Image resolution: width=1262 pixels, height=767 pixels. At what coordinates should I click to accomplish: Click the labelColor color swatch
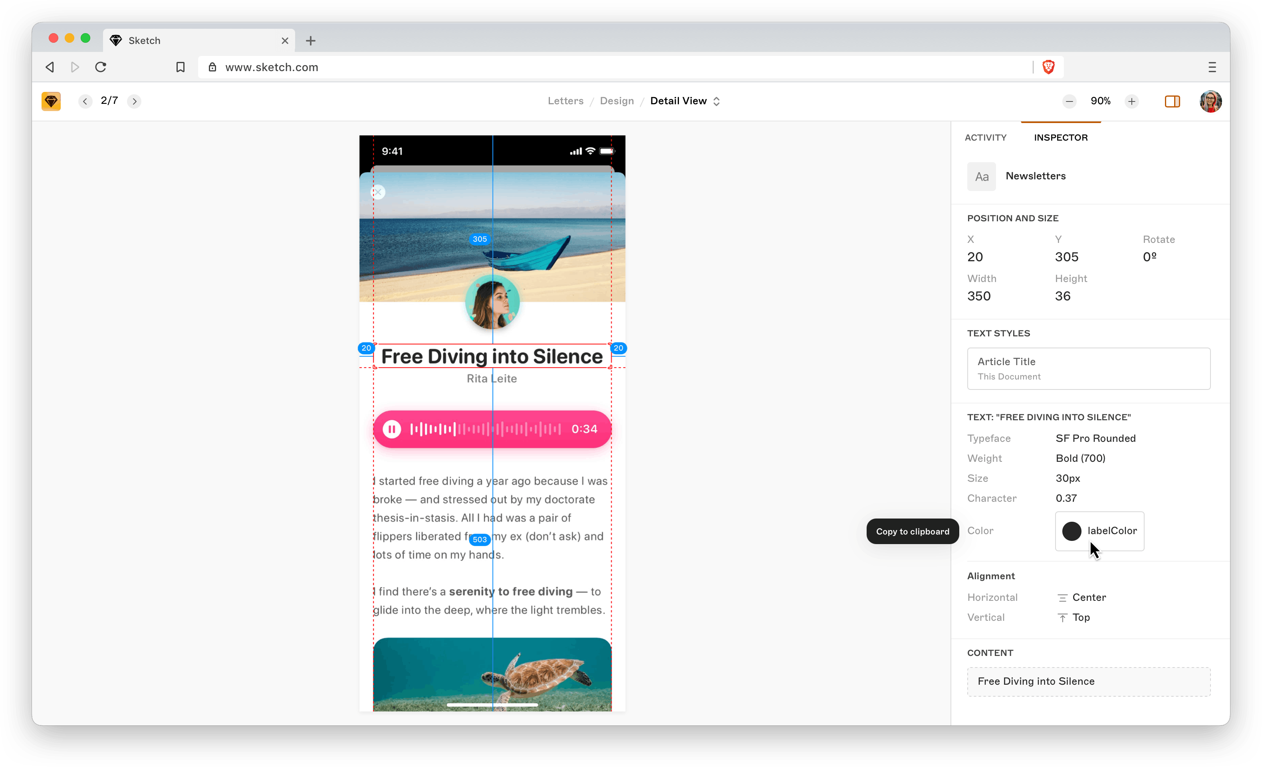pyautogui.click(x=1072, y=531)
